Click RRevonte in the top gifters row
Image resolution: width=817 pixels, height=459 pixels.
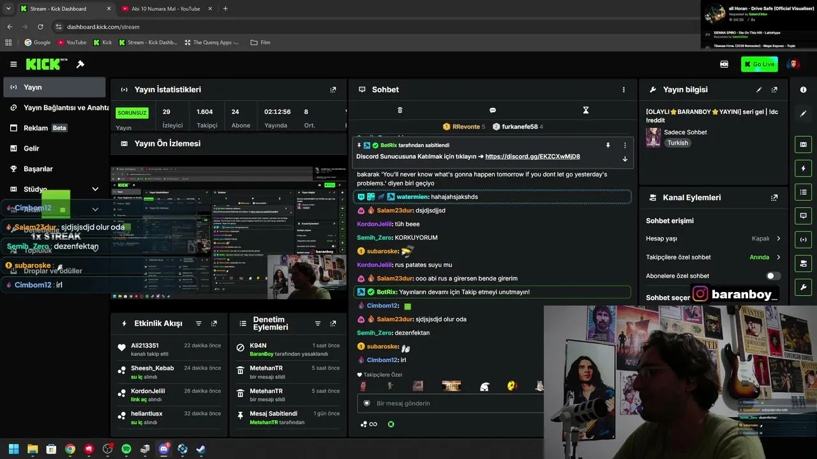(466, 127)
